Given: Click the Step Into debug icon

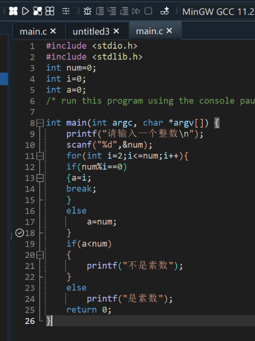Looking at the screenshot, I should (112, 11).
